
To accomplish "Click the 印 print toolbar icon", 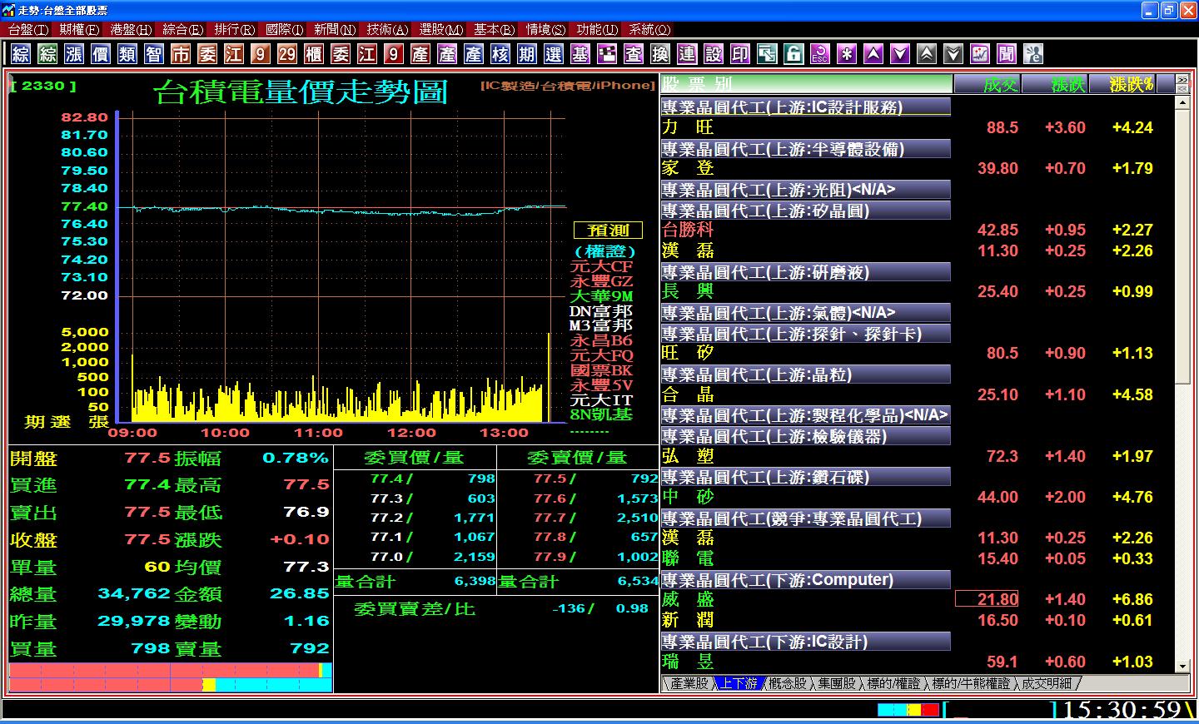I will pyautogui.click(x=740, y=54).
